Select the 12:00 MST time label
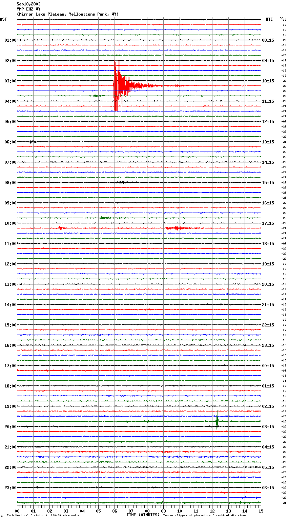This screenshot has width=288, height=520. (x=11, y=264)
